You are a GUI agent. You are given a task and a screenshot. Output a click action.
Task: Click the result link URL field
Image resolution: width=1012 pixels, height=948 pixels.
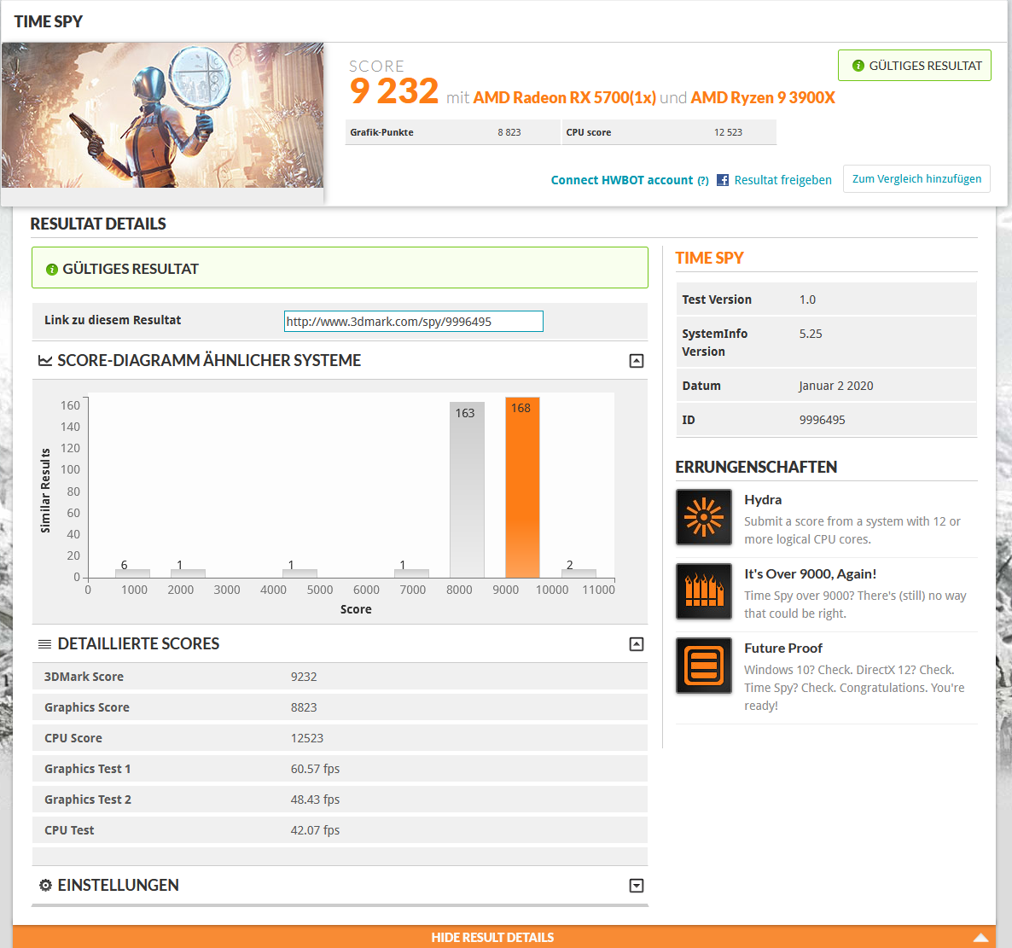[414, 322]
